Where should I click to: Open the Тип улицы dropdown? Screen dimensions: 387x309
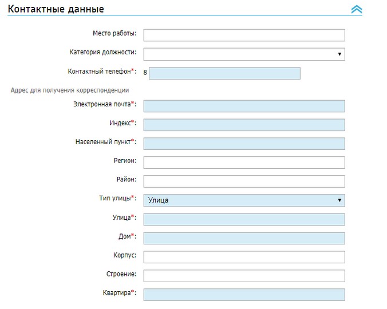click(244, 200)
